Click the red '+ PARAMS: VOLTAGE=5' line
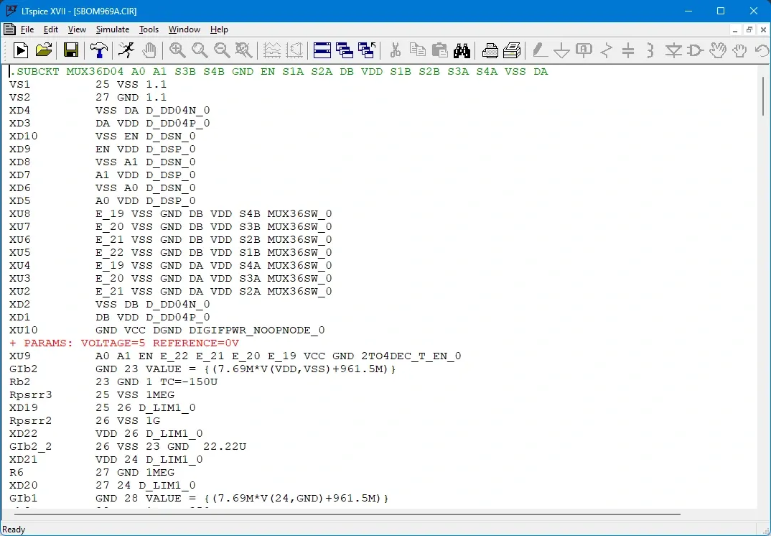 124,343
